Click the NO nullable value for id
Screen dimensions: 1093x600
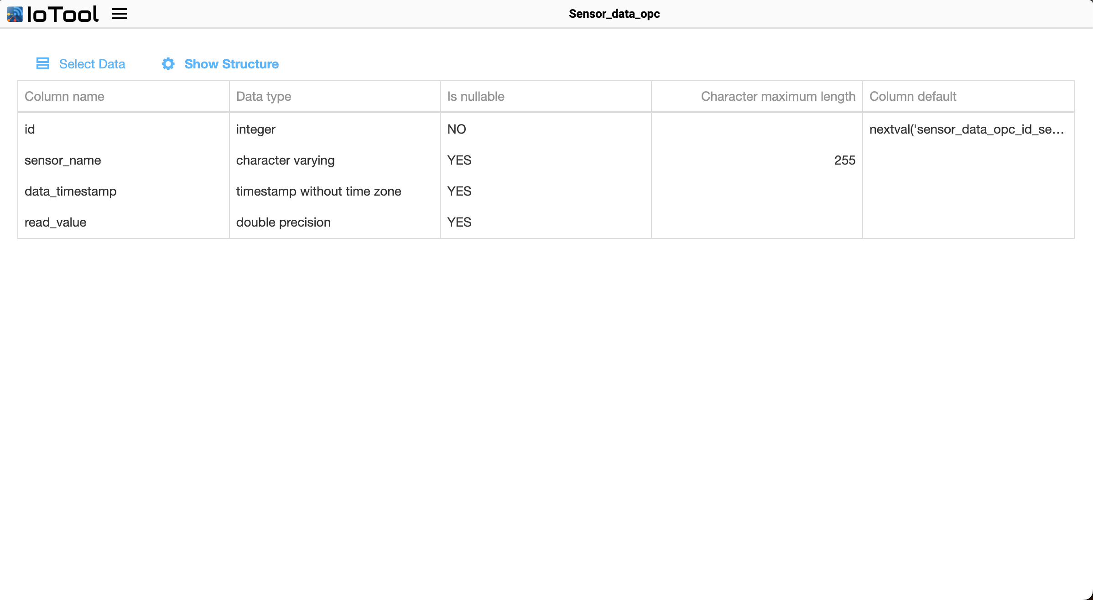(x=546, y=129)
